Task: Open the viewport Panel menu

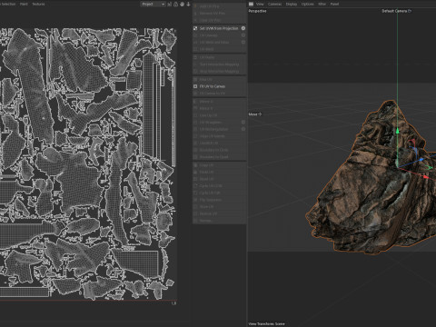Action: tap(334, 5)
